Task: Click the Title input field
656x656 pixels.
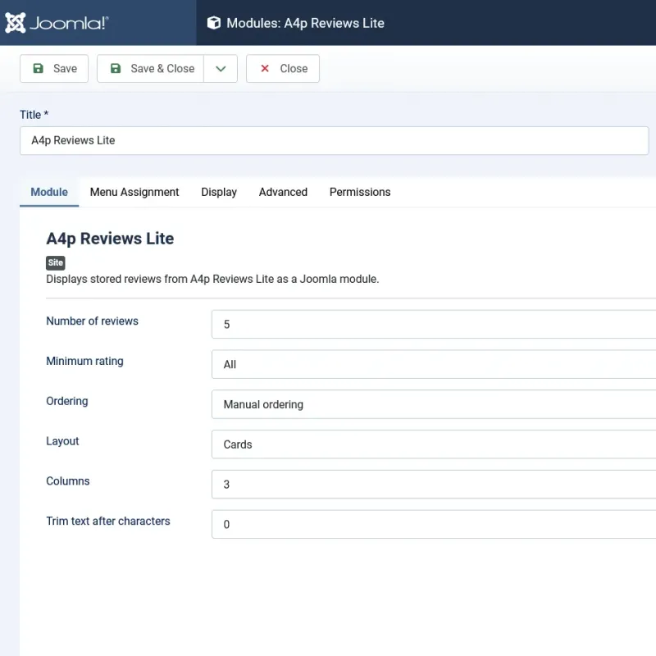Action: point(335,140)
